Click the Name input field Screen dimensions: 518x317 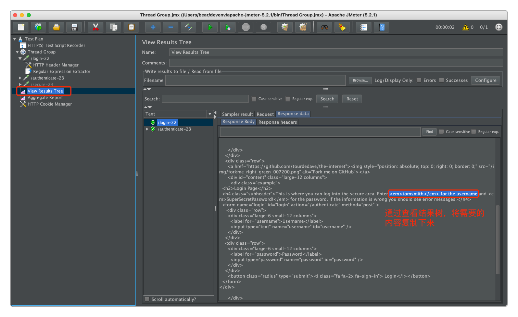[x=336, y=52]
